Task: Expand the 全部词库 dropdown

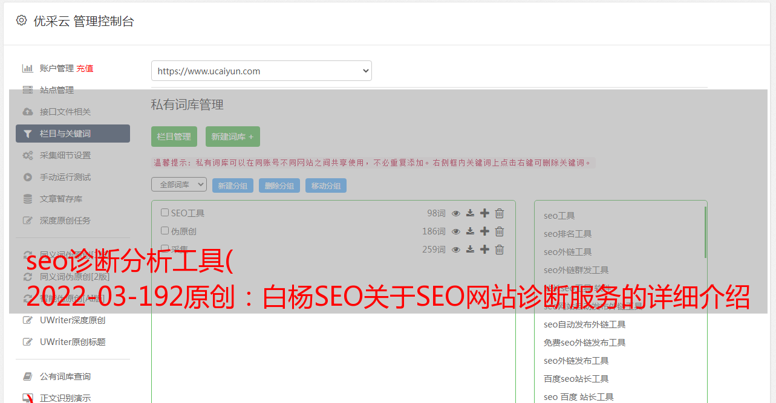Action: coord(179,185)
